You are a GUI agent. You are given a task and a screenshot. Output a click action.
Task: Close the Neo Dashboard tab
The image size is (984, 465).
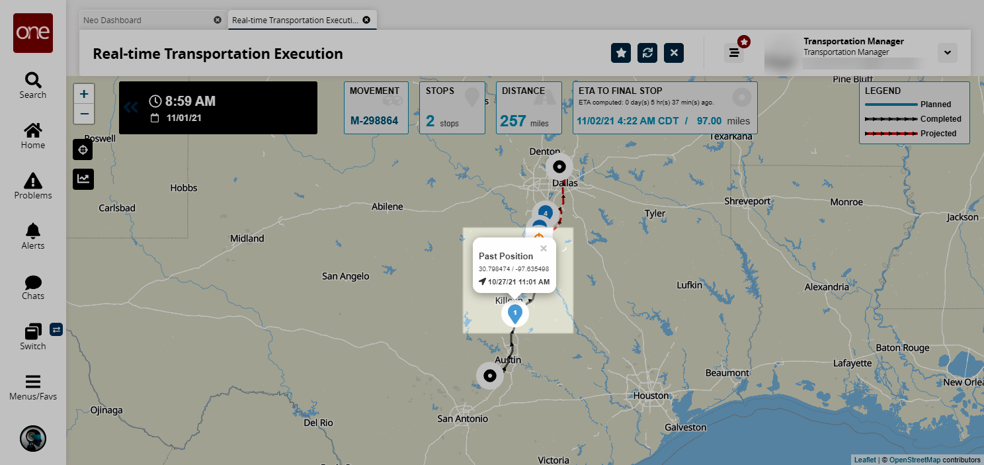pos(218,20)
